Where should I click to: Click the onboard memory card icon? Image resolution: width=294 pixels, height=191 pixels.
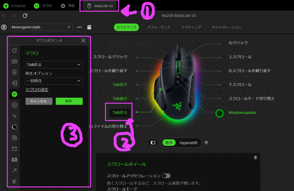pos(89,27)
